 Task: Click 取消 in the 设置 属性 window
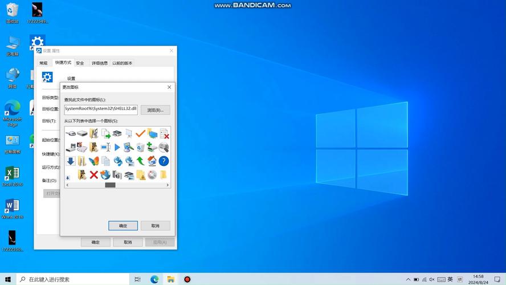128,242
